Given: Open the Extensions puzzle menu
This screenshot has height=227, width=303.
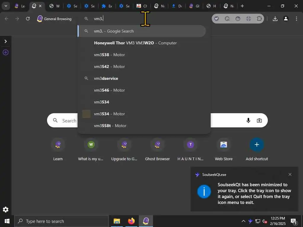Looking at the screenshot, I should [x=259, y=19].
